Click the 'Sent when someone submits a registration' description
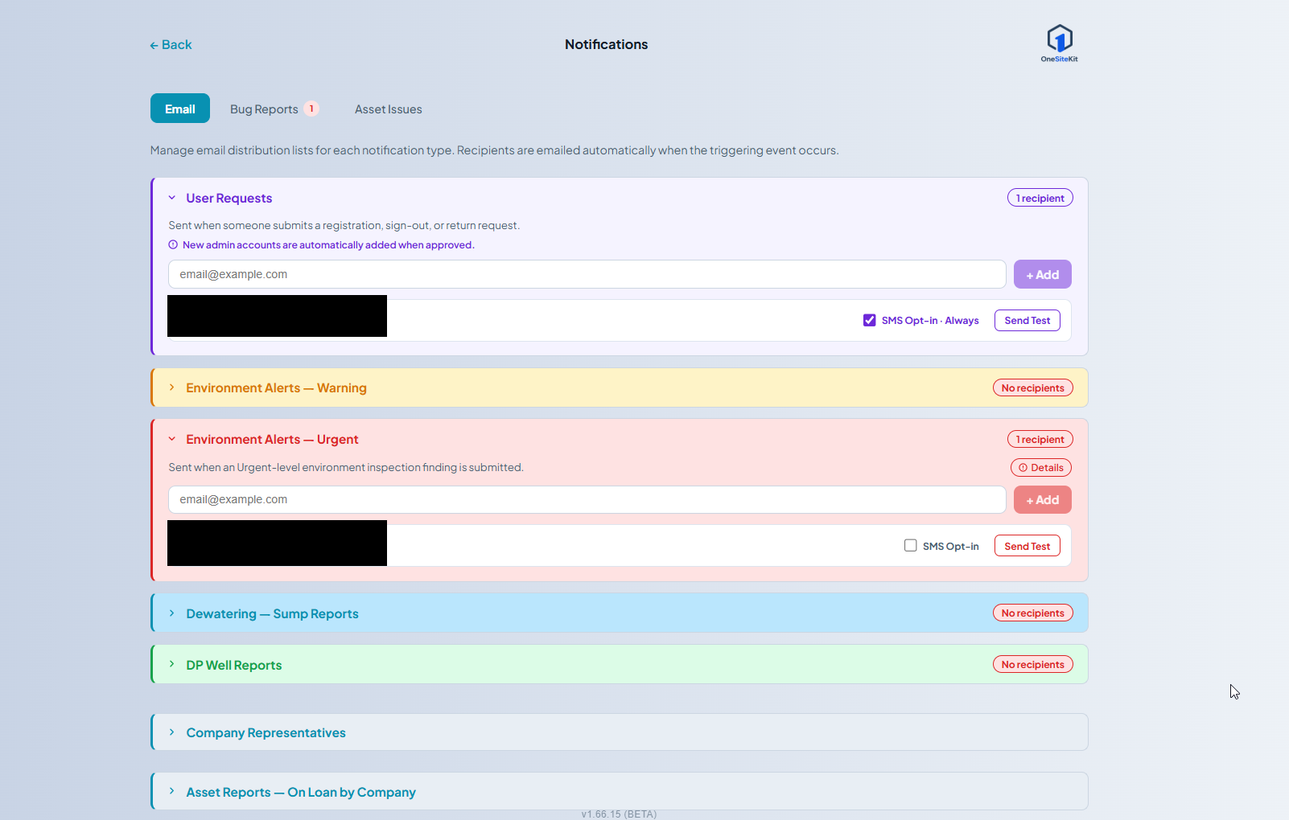 344,225
